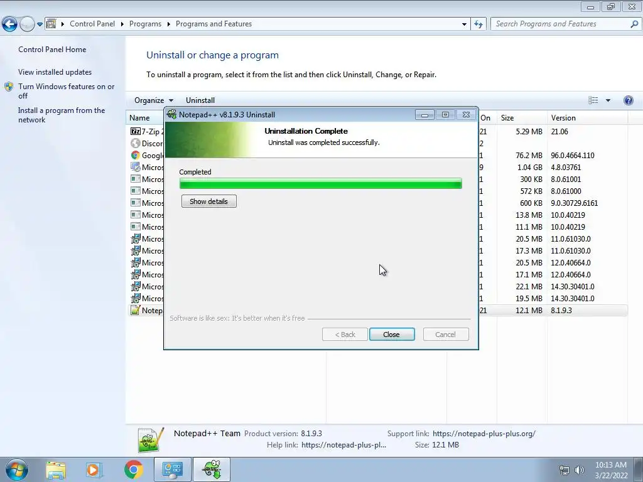Image resolution: width=643 pixels, height=482 pixels.
Task: Select the Discord program icon
Action: coord(136,144)
